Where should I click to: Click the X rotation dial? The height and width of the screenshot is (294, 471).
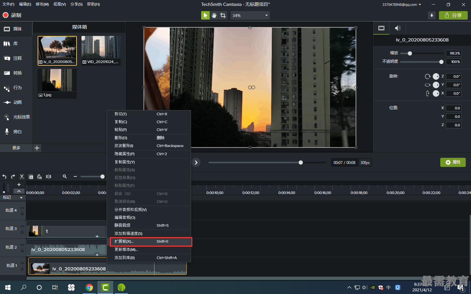pos(436,93)
